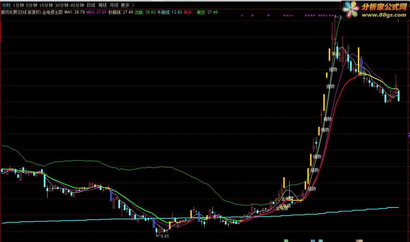The height and width of the screenshot is (242, 410).
Task: Click the stock name 廊坊发展(日线 前复权)
Action: (x=21, y=12)
